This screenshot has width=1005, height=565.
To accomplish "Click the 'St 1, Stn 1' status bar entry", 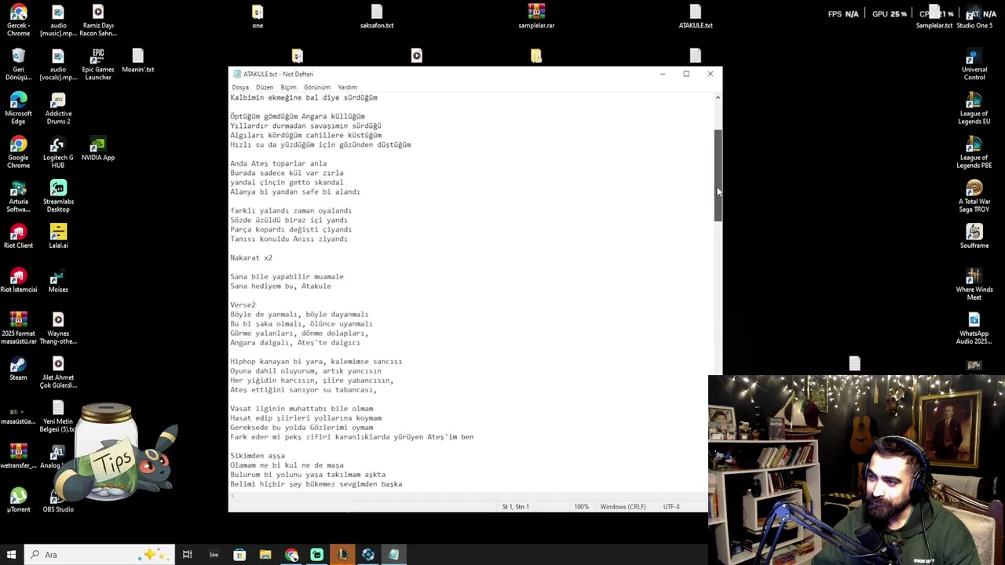I will click(x=516, y=507).
